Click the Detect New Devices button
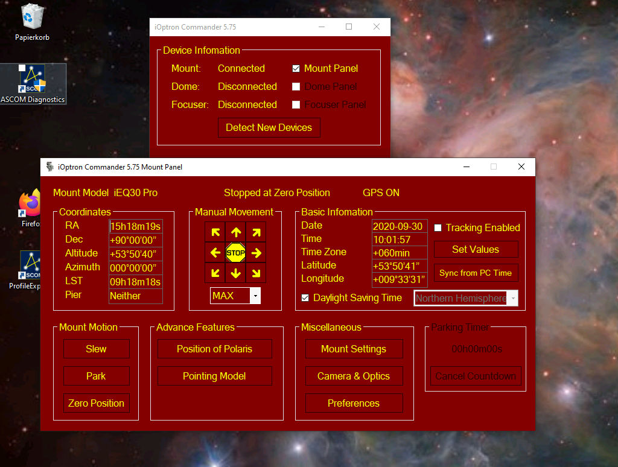This screenshot has width=618, height=467. [x=269, y=128]
